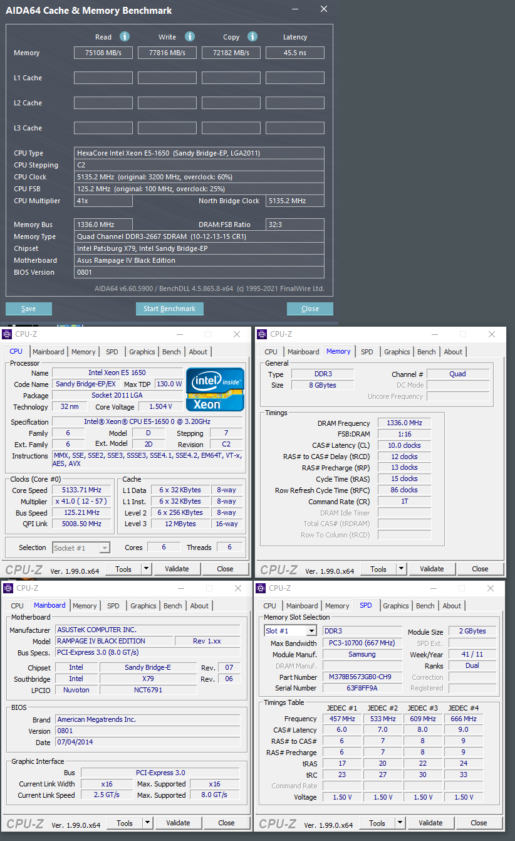Open the Tools dropdown arrow in the Memory-tab window

click(x=401, y=569)
